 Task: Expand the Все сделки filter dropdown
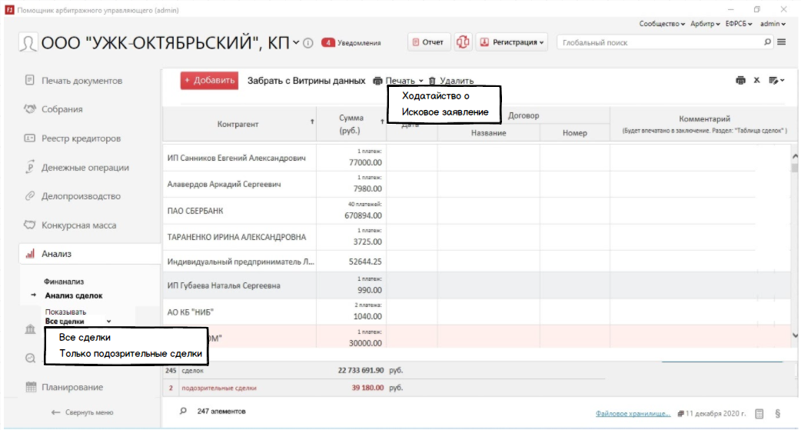click(78, 322)
